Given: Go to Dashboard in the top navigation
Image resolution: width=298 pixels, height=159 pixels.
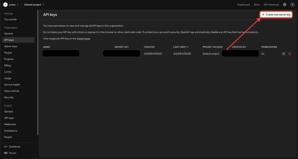Looking at the screenshot, I should [x=243, y=5].
